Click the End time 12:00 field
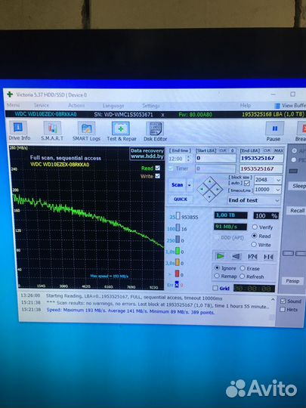 coord(178,159)
